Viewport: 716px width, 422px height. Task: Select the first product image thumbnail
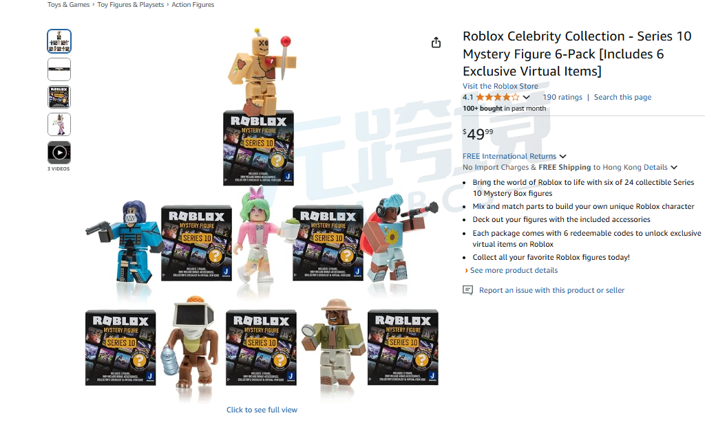point(59,41)
